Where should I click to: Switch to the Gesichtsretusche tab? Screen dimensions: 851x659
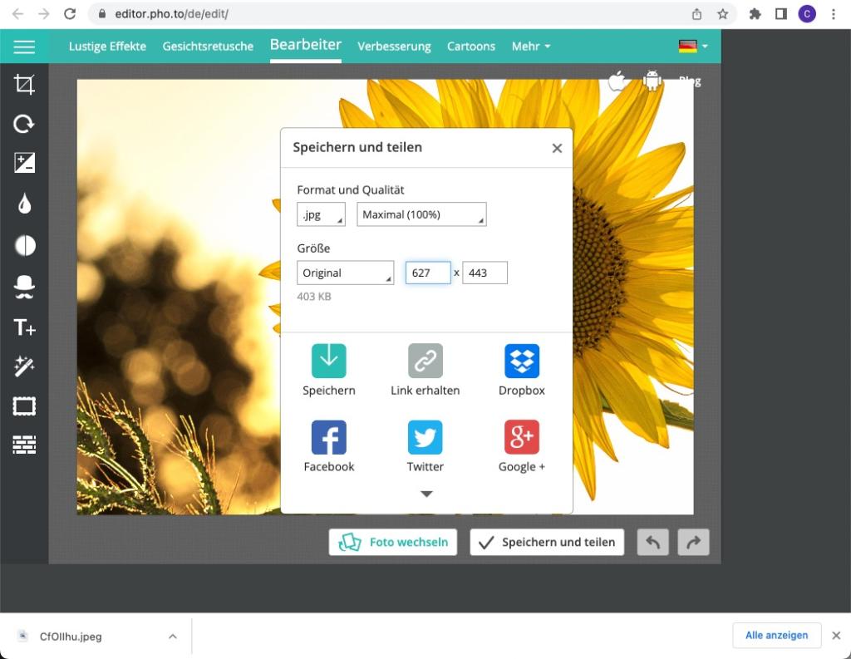coord(208,47)
